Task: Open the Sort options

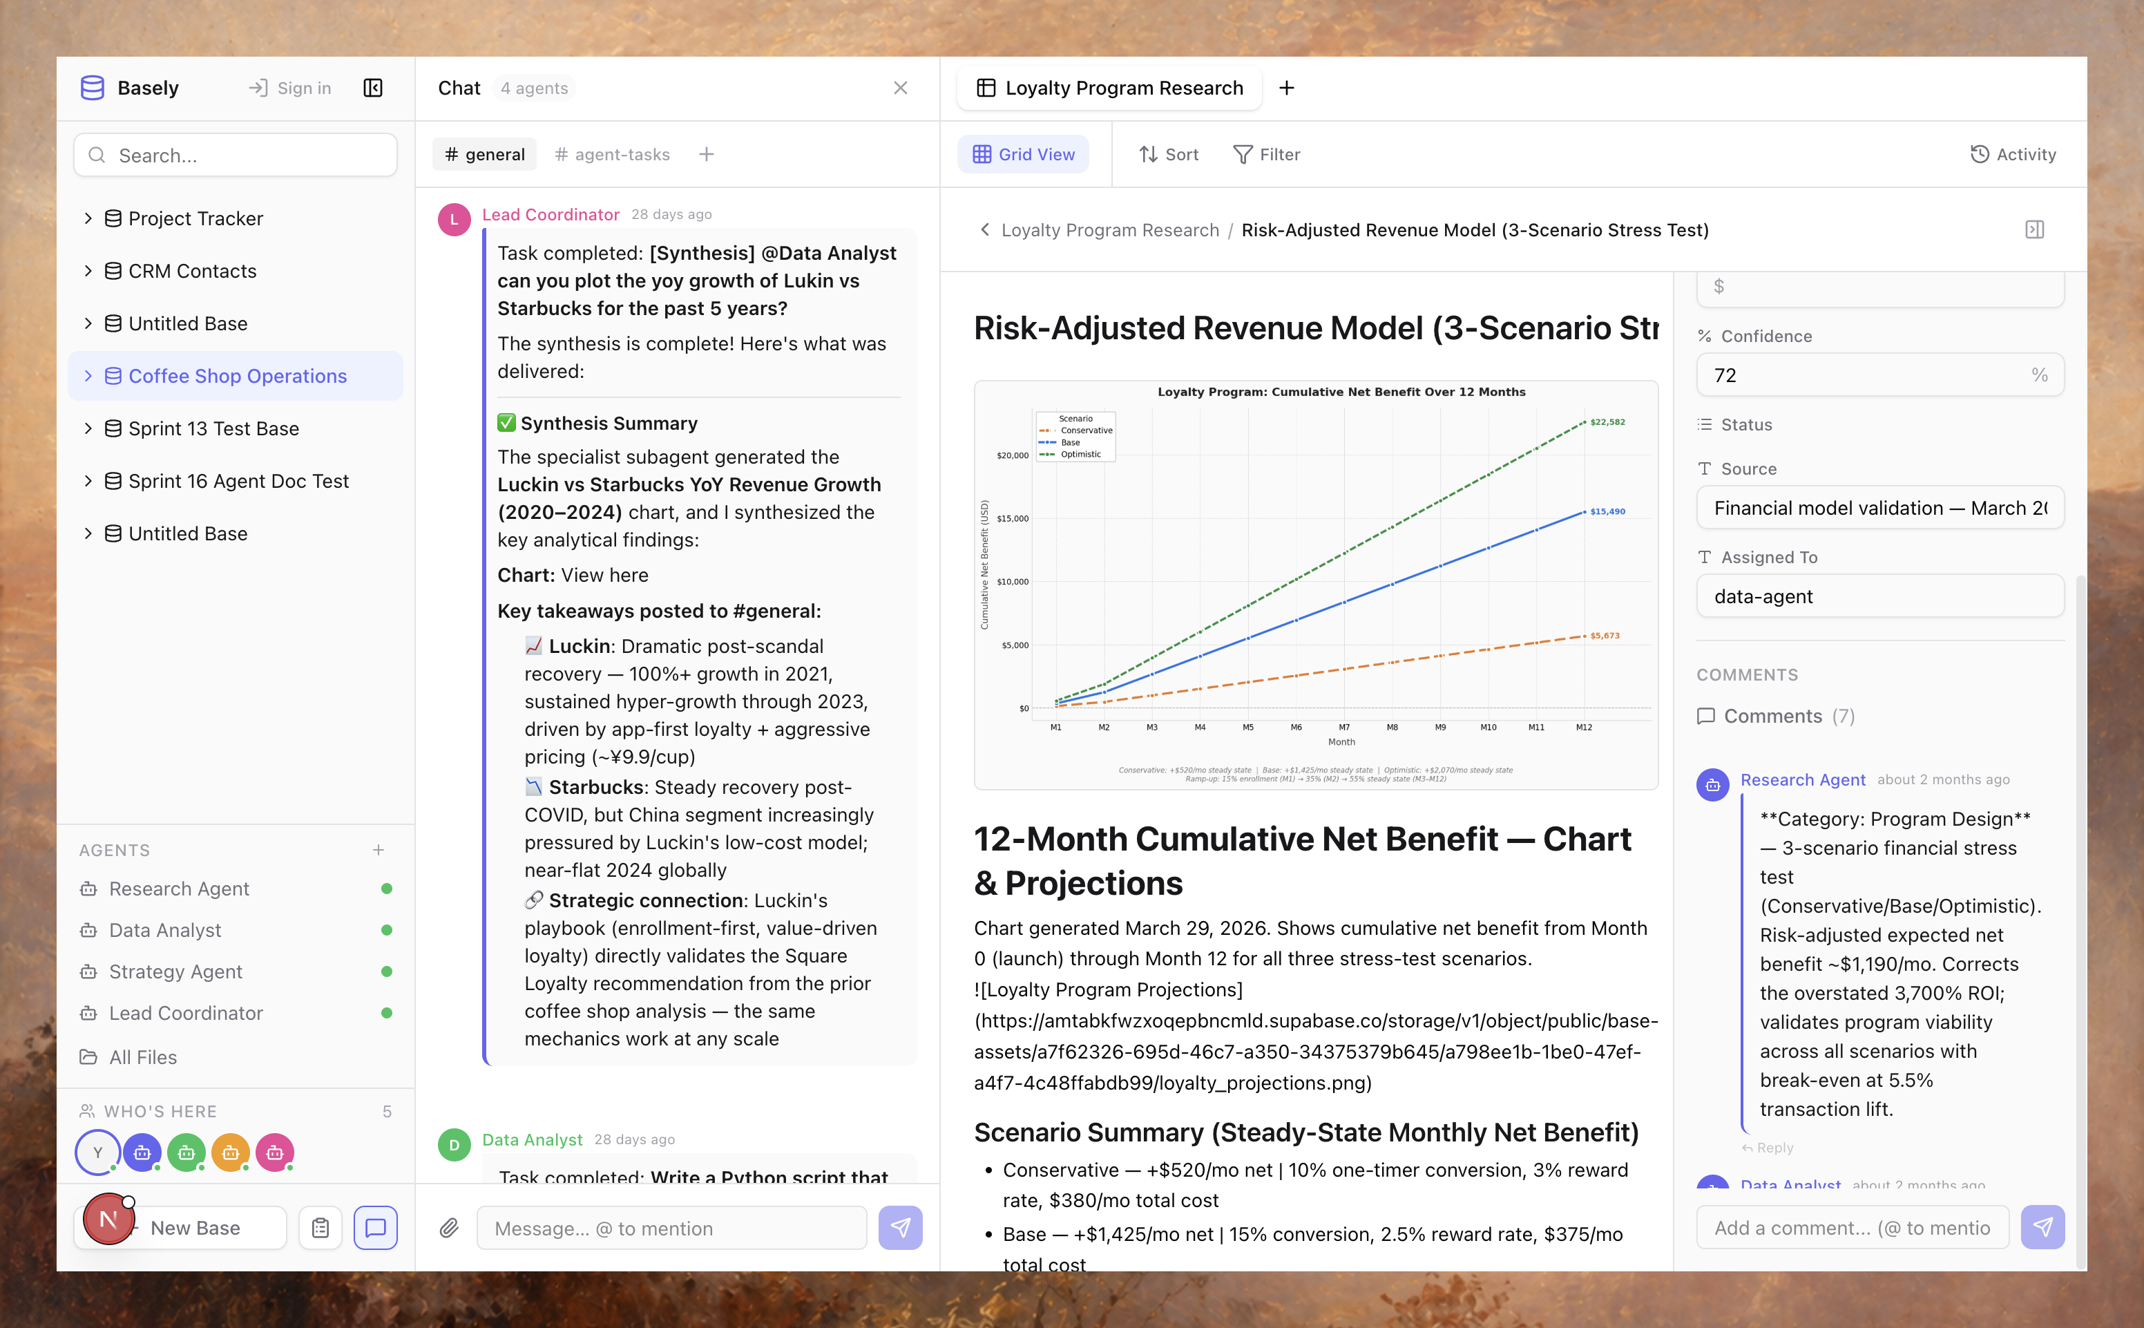Action: tap(1168, 155)
